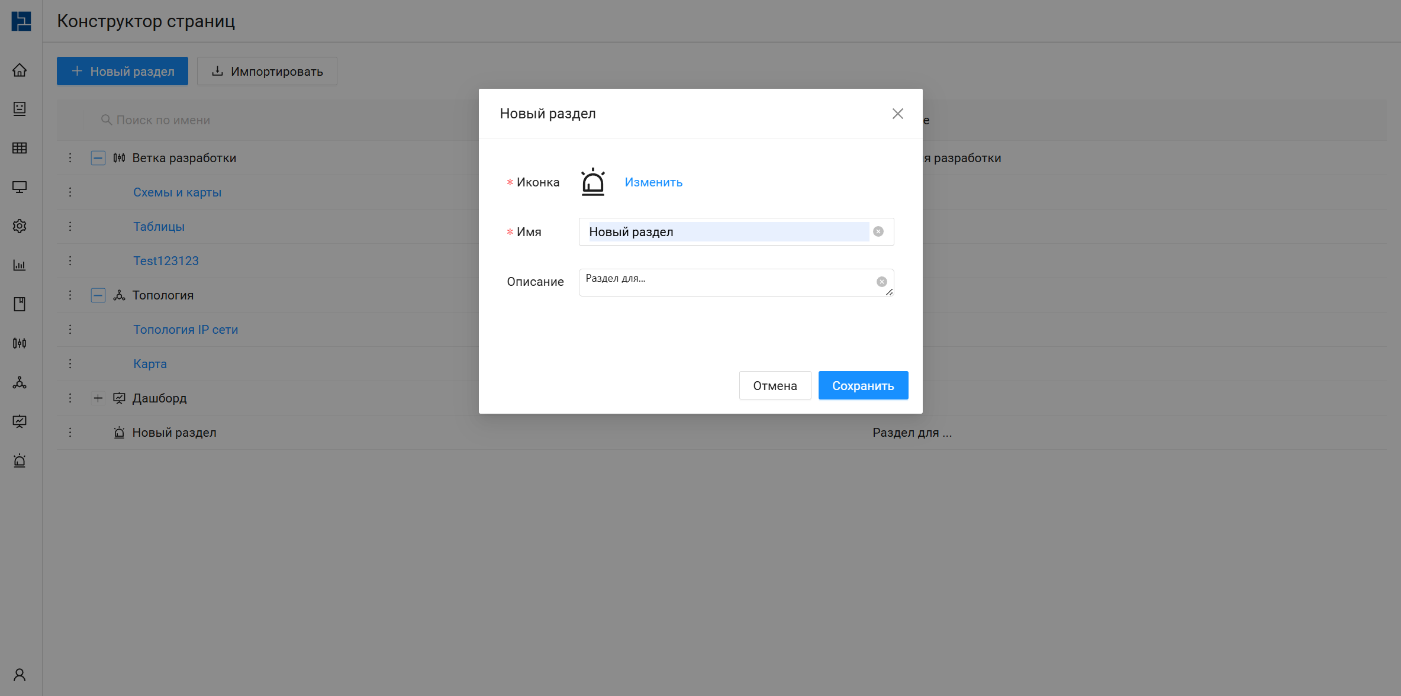Click Изменить link to change icon
The image size is (1401, 696).
point(653,182)
